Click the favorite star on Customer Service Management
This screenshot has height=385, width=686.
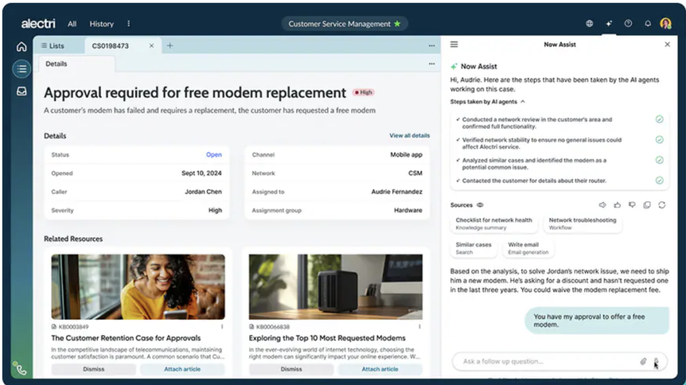397,23
